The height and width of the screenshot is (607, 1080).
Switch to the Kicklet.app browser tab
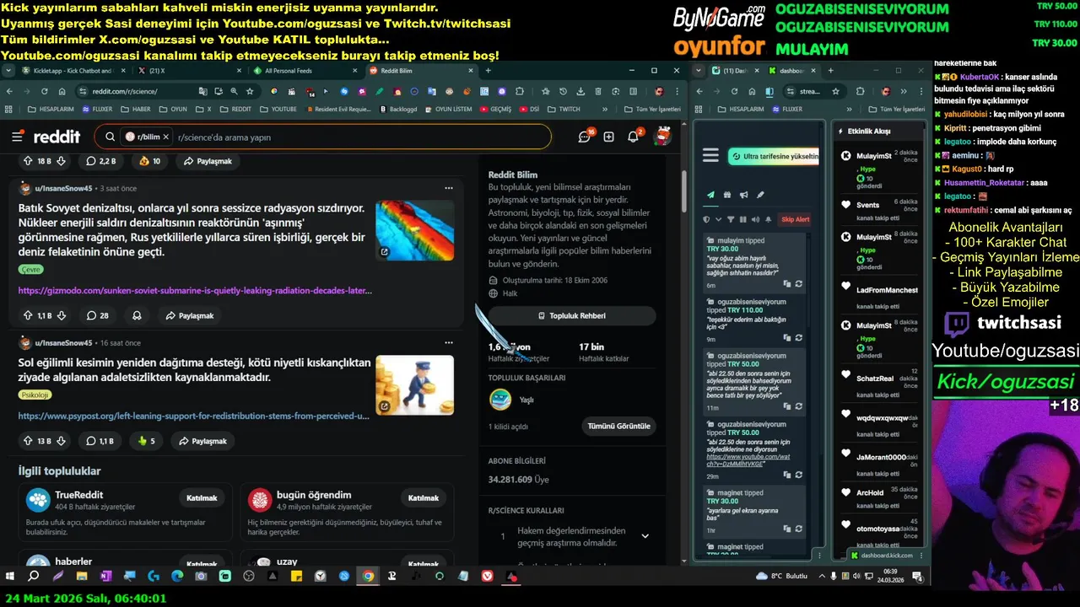point(74,71)
